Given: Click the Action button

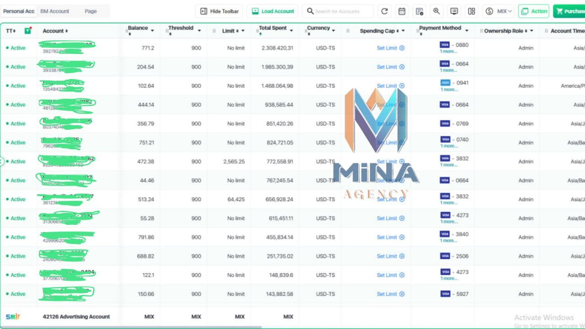Looking at the screenshot, I should [x=534, y=11].
